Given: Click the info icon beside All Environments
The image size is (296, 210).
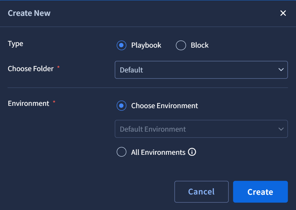Looking at the screenshot, I should [x=192, y=152].
